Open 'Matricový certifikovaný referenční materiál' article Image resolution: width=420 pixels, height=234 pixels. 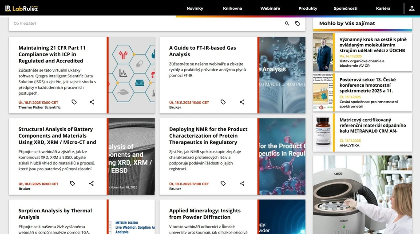tap(372, 126)
